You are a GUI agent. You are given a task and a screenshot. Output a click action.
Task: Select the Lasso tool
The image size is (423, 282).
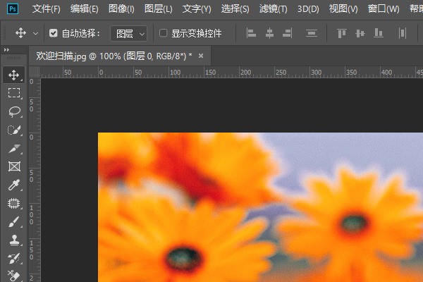14,111
